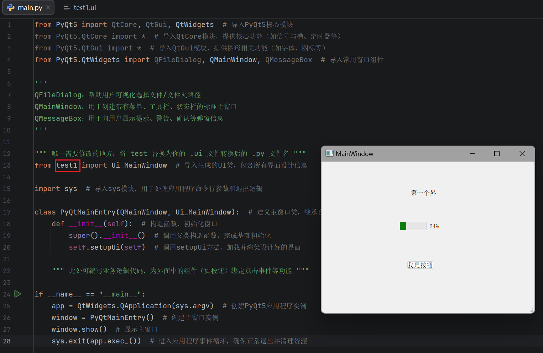This screenshot has height=353, width=543.
Task: Place cursor on PyQtMainEntry class name
Action: tap(88, 212)
